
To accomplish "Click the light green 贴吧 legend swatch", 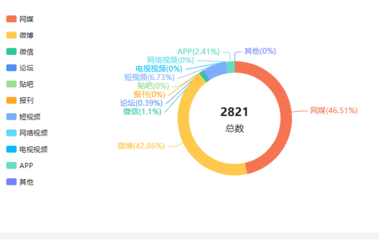I will (11, 84).
